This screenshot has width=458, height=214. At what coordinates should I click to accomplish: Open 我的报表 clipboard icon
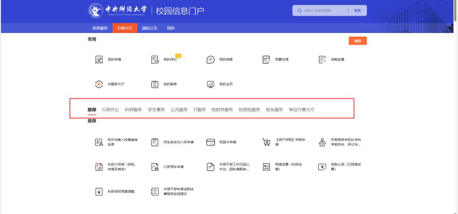tap(155, 84)
